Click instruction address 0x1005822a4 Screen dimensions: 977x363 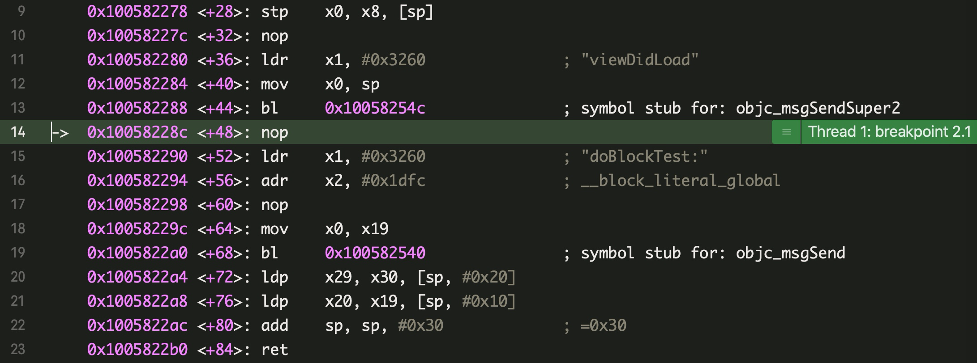[137, 277]
